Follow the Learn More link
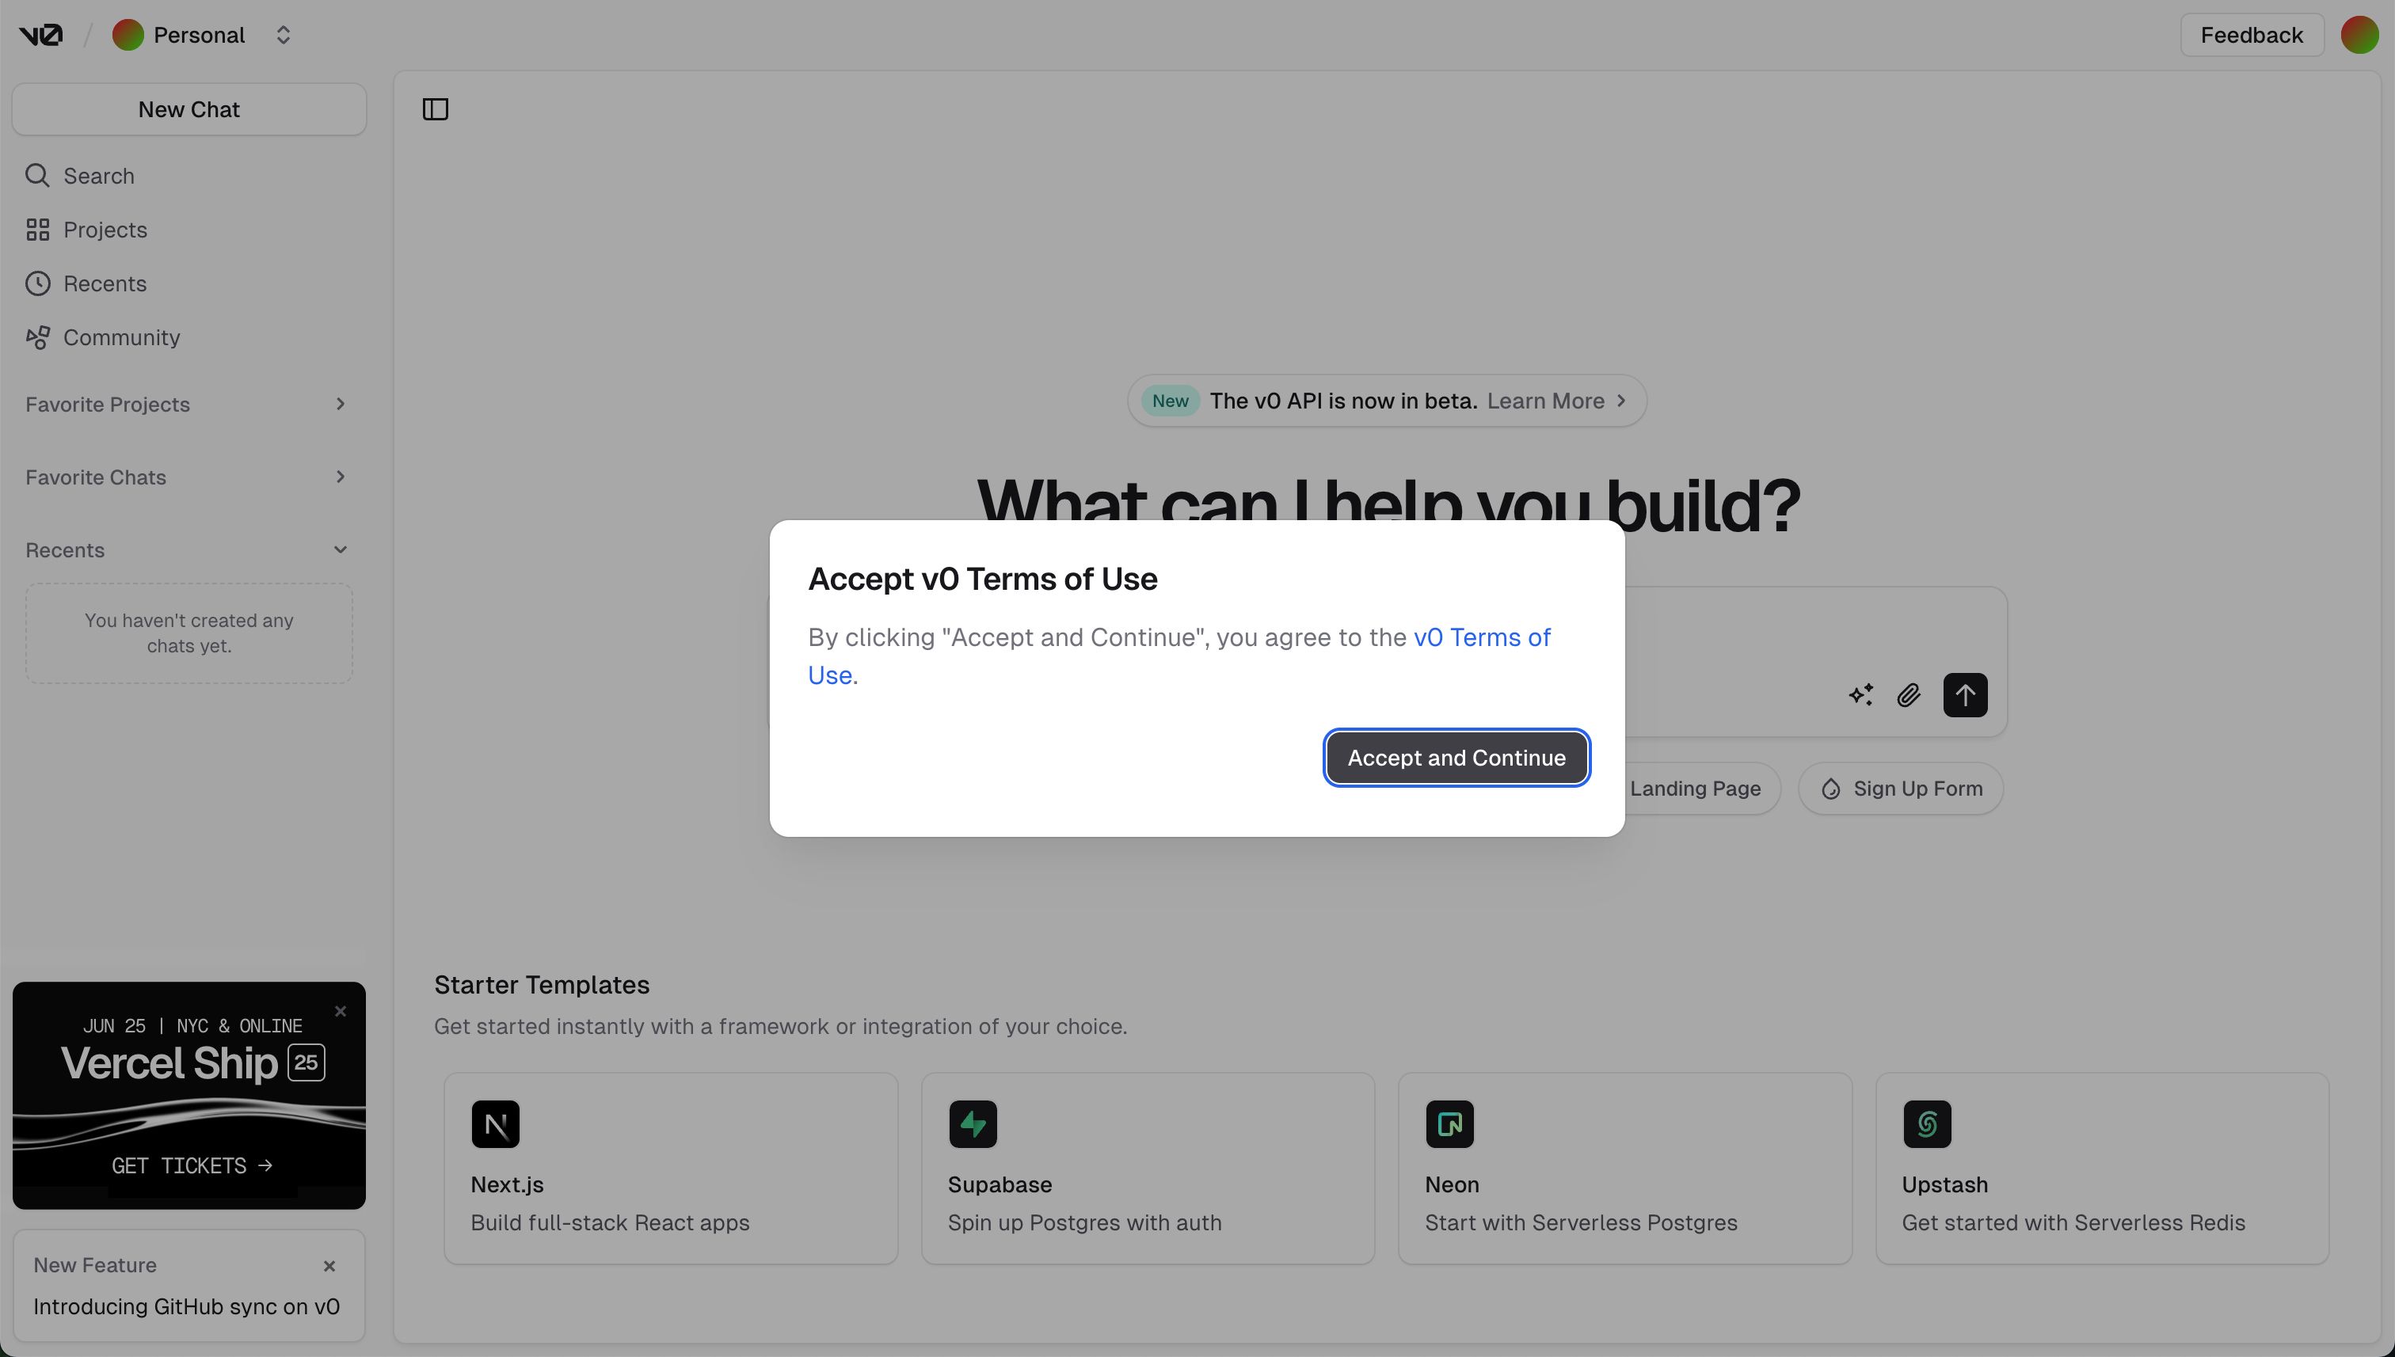Viewport: 2395px width, 1357px height. (x=1544, y=401)
